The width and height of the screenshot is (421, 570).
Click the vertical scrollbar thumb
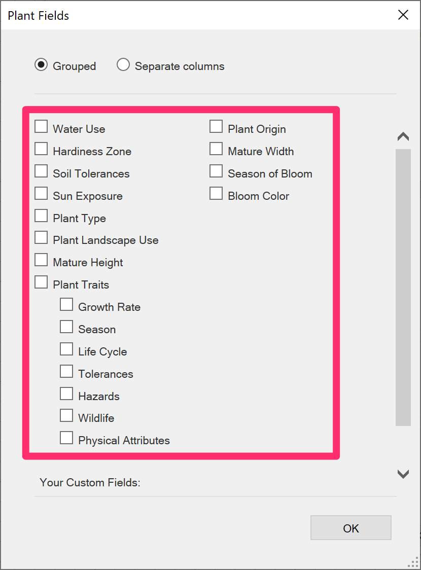[x=403, y=287]
